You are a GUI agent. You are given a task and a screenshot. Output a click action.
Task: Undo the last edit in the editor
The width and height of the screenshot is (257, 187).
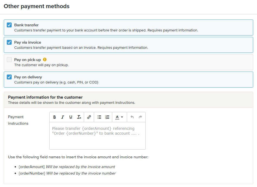(132, 117)
